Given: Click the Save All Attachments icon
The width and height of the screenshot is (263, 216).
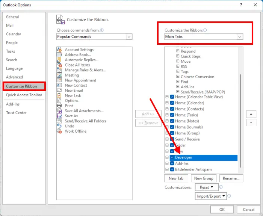Looking at the screenshot, I should pyautogui.click(x=59, y=111).
